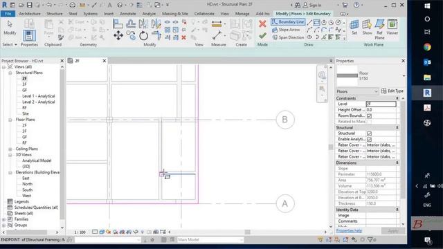The width and height of the screenshot is (443, 249).
Task: Select South elevation in Project Browser
Action: [28, 190]
